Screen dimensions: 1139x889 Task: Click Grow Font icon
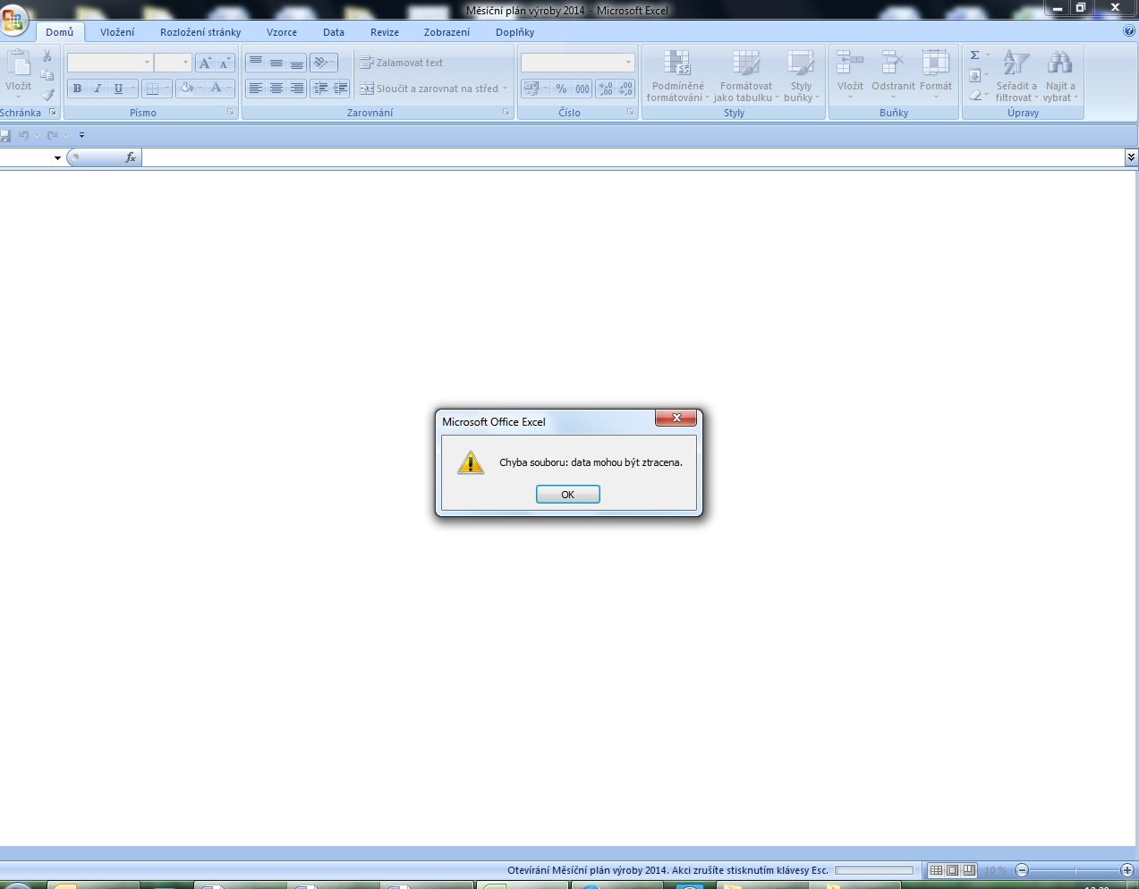coord(206,63)
